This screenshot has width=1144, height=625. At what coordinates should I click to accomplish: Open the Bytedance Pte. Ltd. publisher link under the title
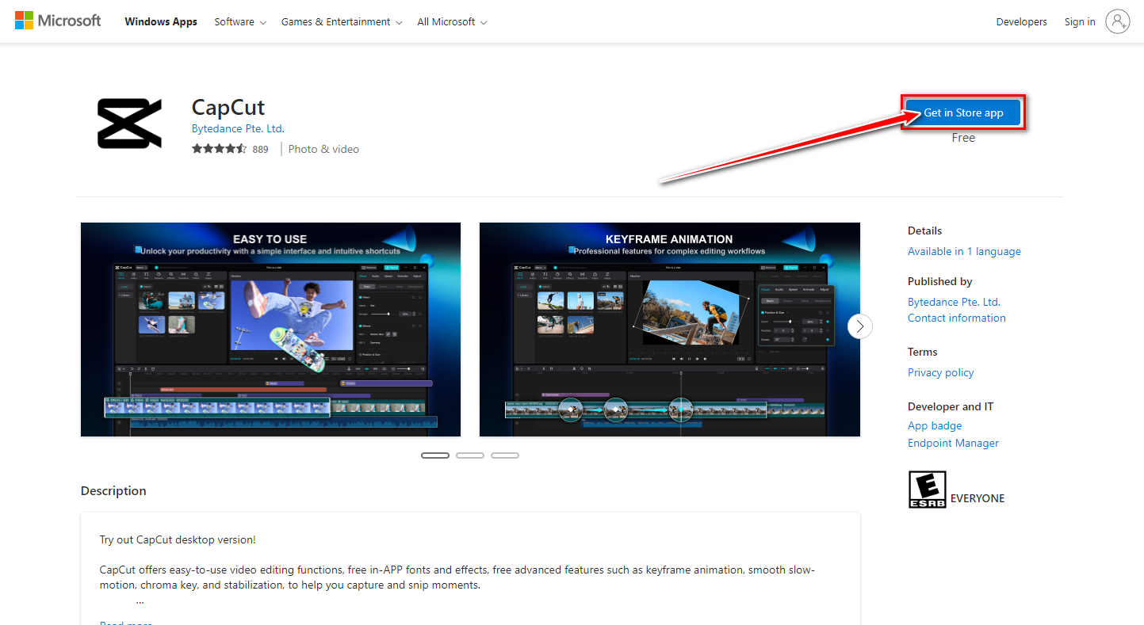[238, 128]
